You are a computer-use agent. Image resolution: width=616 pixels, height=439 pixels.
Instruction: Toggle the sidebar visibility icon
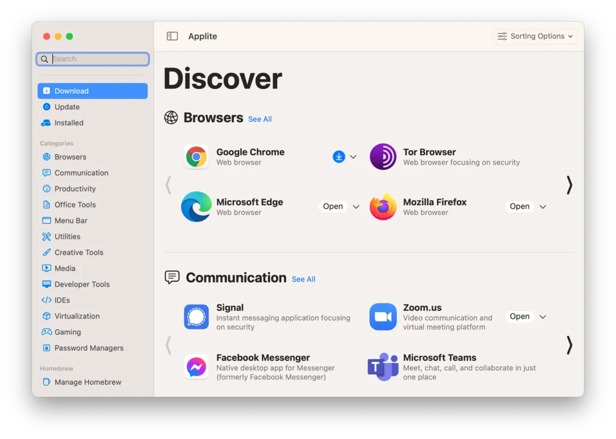click(172, 36)
